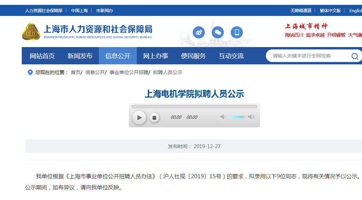Viewport: 362px width, 200px height.
Task: Open the 繁体中文版 link
Action: coord(330,11)
